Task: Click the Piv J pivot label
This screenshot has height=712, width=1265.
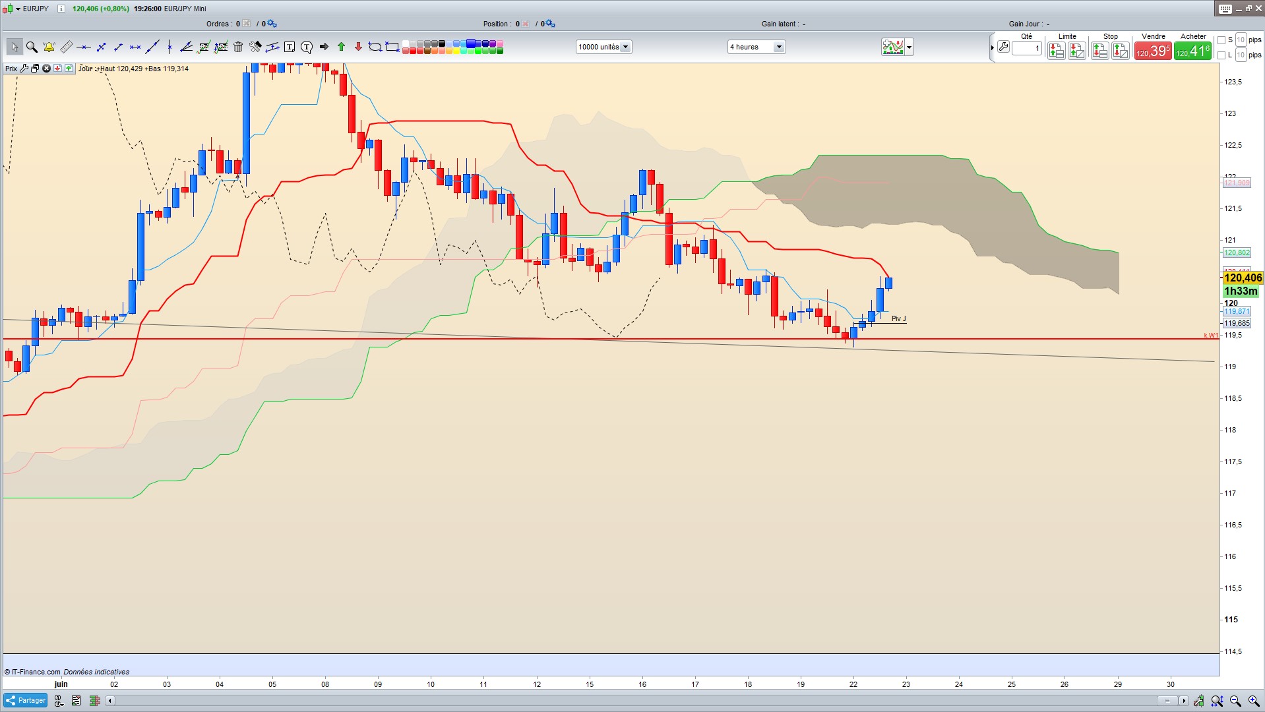Action: click(x=899, y=318)
